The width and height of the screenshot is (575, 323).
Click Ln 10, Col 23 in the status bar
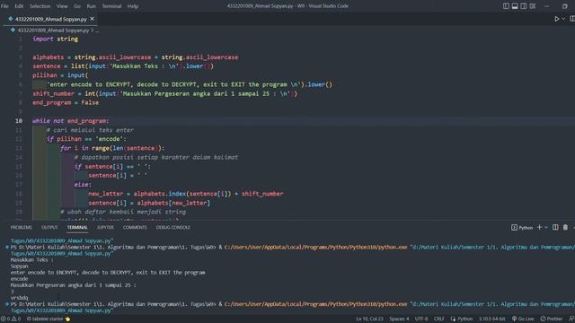tap(369, 319)
